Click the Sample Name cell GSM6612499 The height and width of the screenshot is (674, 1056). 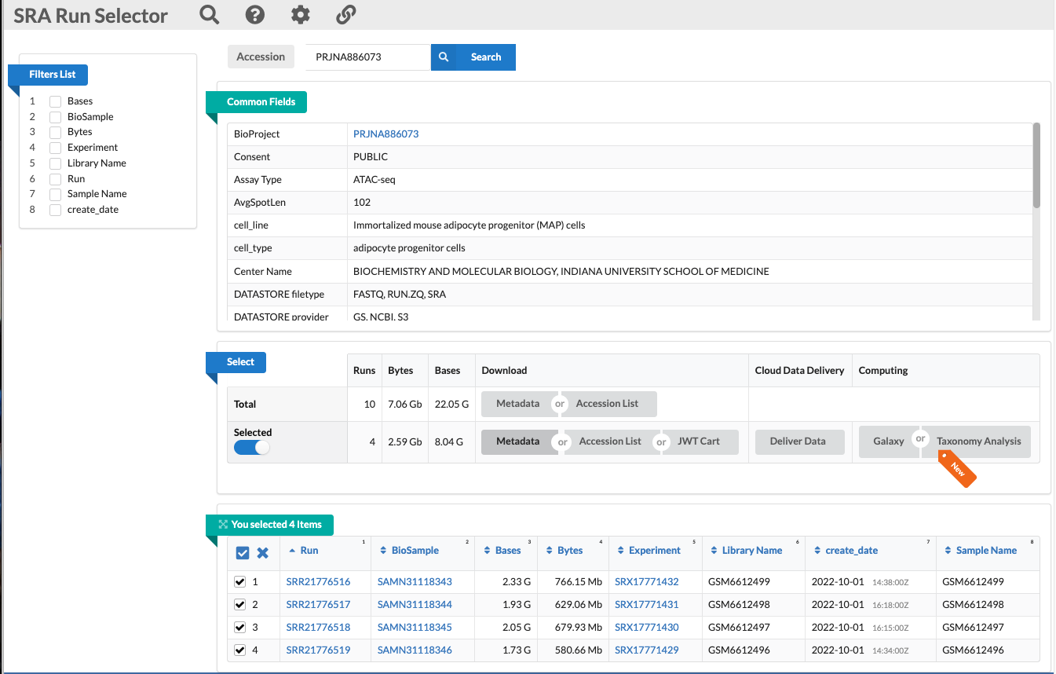(x=973, y=582)
